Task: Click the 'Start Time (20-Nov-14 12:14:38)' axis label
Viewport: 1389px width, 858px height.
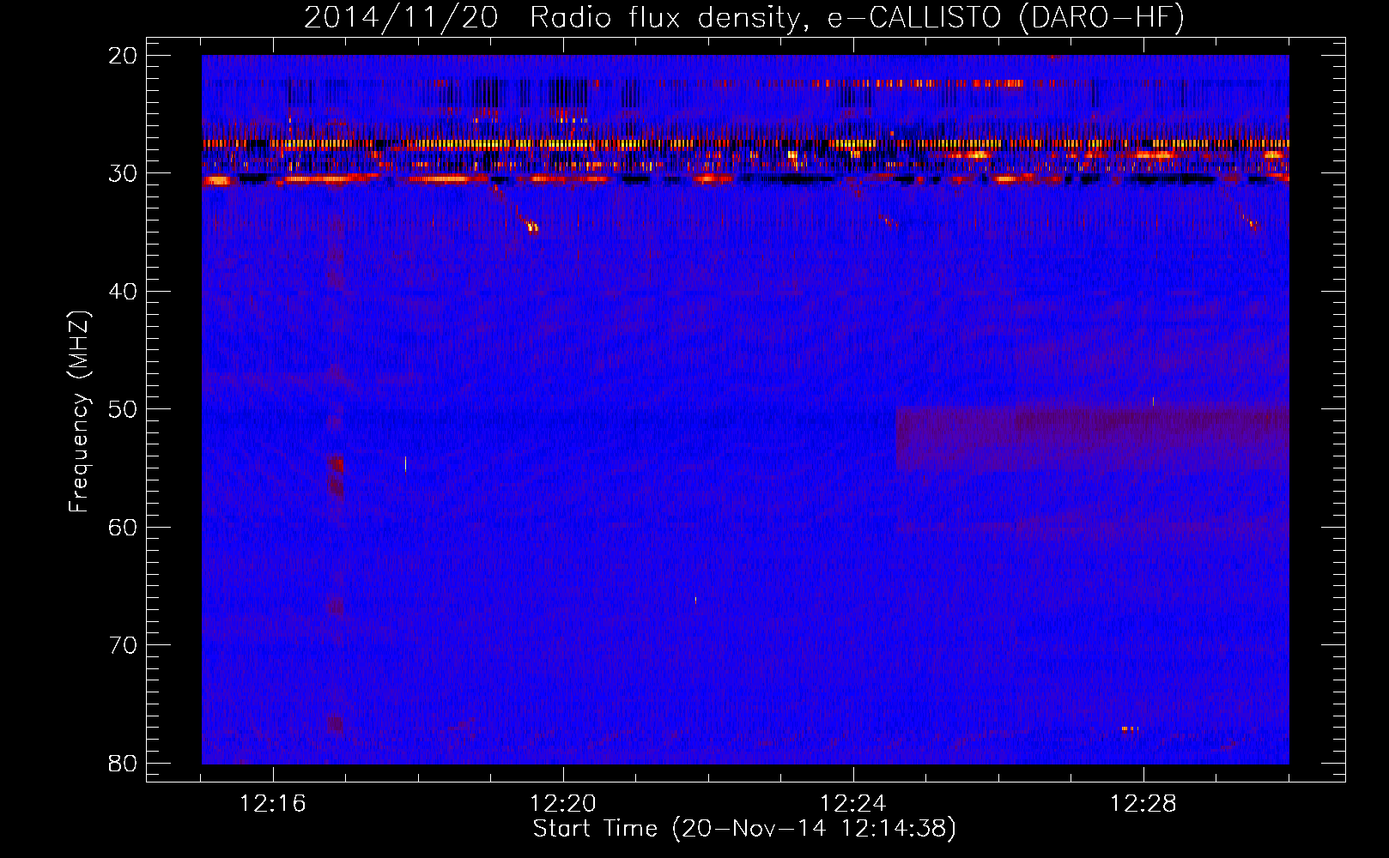Action: (744, 829)
